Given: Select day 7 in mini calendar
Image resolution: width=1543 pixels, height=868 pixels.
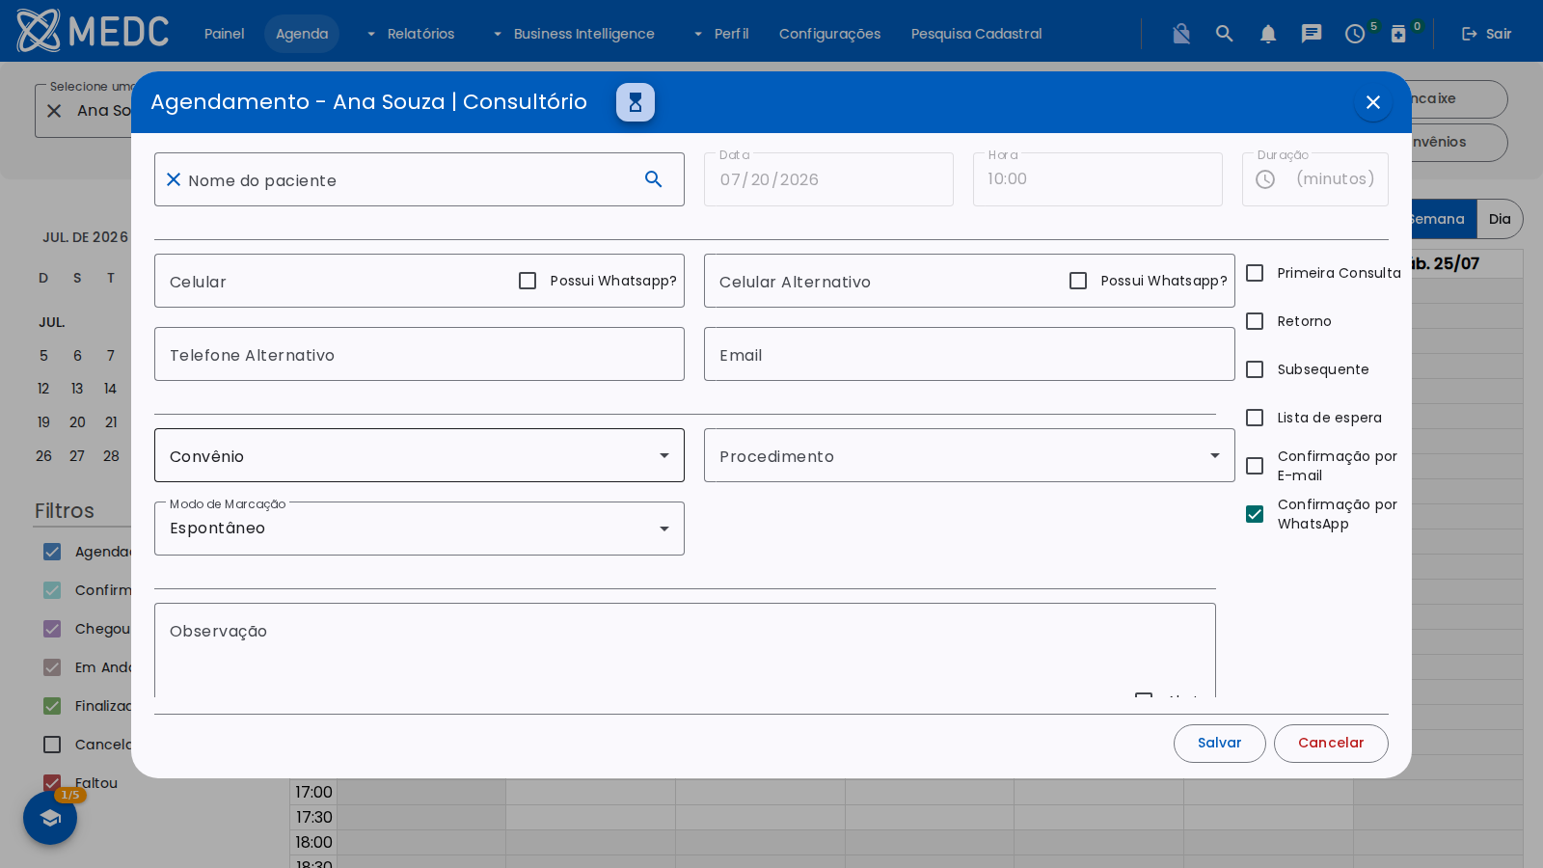Looking at the screenshot, I should [x=111, y=356].
